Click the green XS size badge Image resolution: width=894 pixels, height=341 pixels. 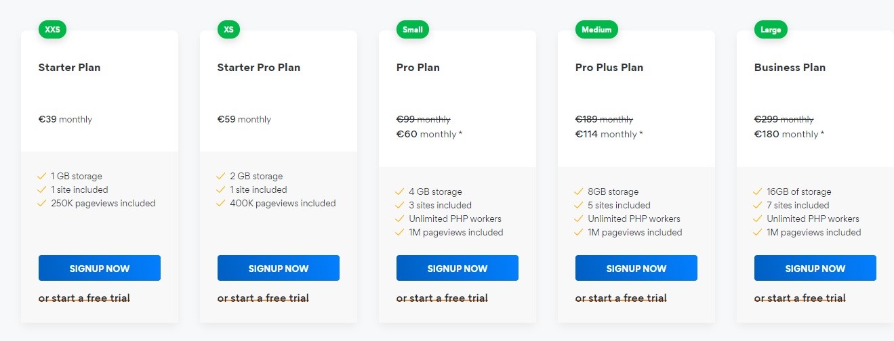click(x=228, y=30)
